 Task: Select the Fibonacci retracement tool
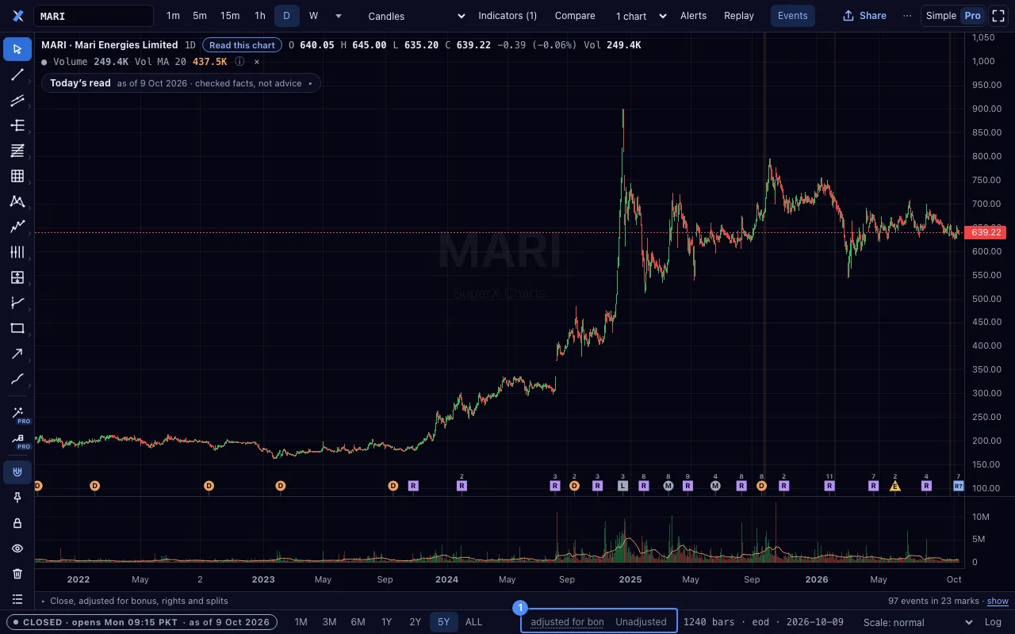pyautogui.click(x=17, y=151)
